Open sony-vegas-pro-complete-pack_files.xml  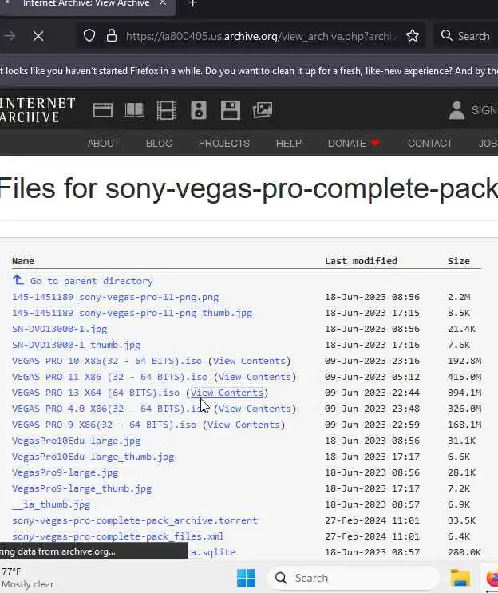[118, 536]
